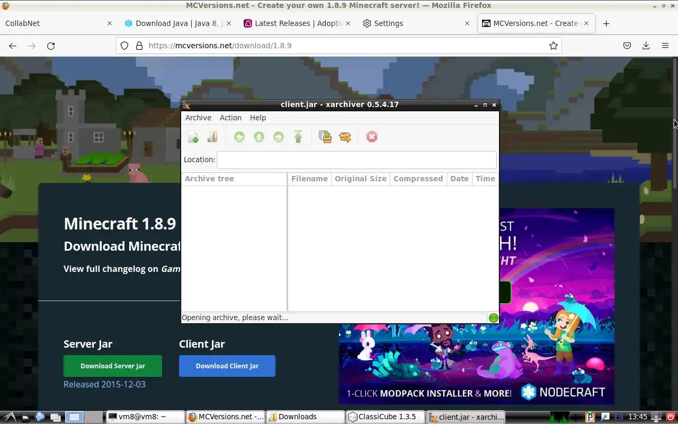Click the Location input field in xarchiver
678x424 pixels.
356,160
